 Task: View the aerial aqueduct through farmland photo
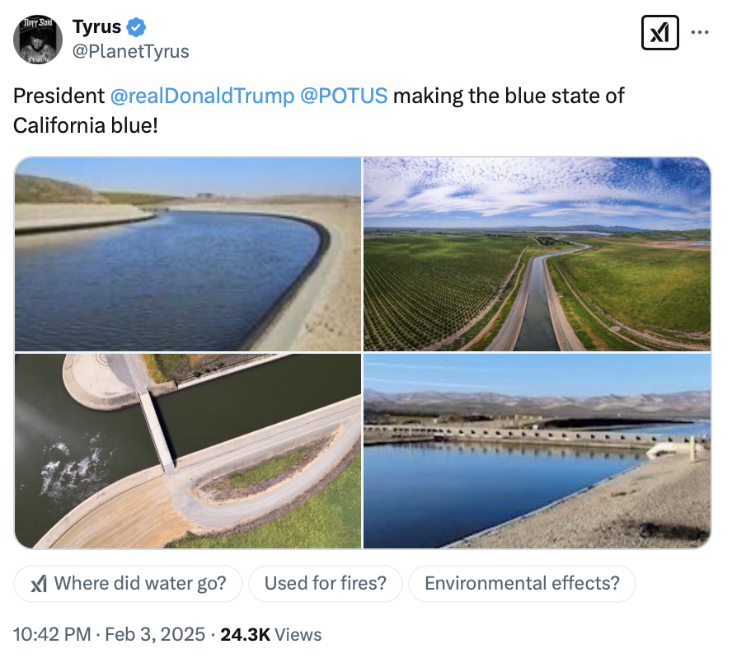537,254
